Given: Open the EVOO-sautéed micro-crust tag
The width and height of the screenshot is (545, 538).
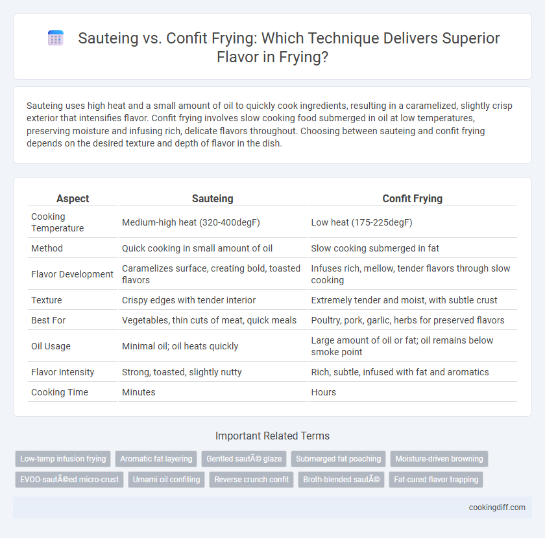Looking at the screenshot, I should click(69, 480).
